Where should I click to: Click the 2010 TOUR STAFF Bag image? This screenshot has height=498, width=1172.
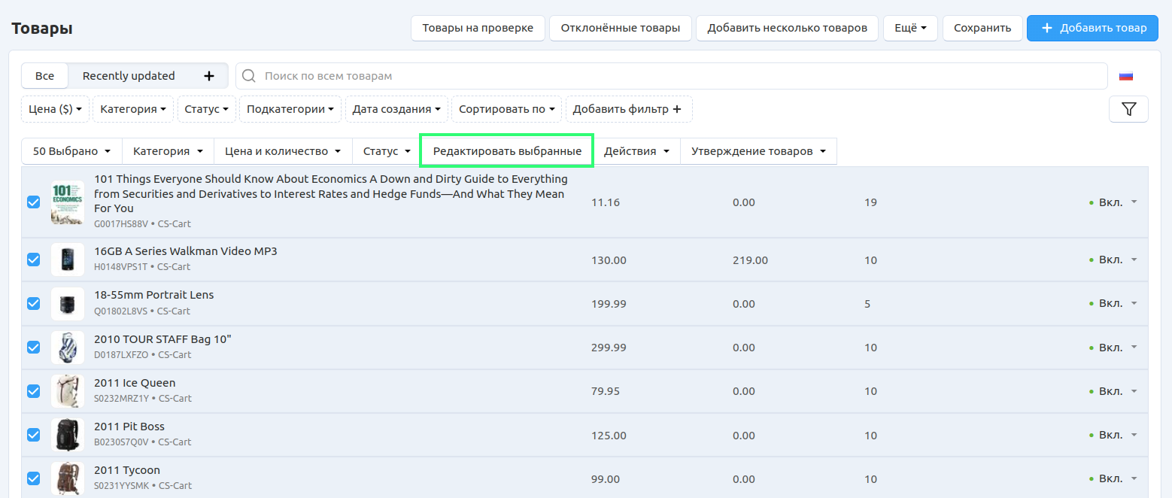[67, 348]
